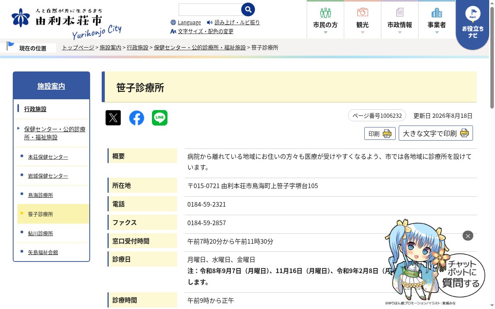Share page on X (Twitter)
Image resolution: width=495 pixels, height=309 pixels.
click(113, 118)
